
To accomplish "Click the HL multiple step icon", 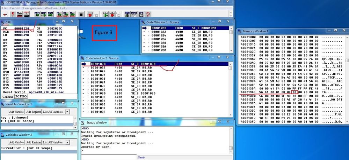I will tap(66, 14).
